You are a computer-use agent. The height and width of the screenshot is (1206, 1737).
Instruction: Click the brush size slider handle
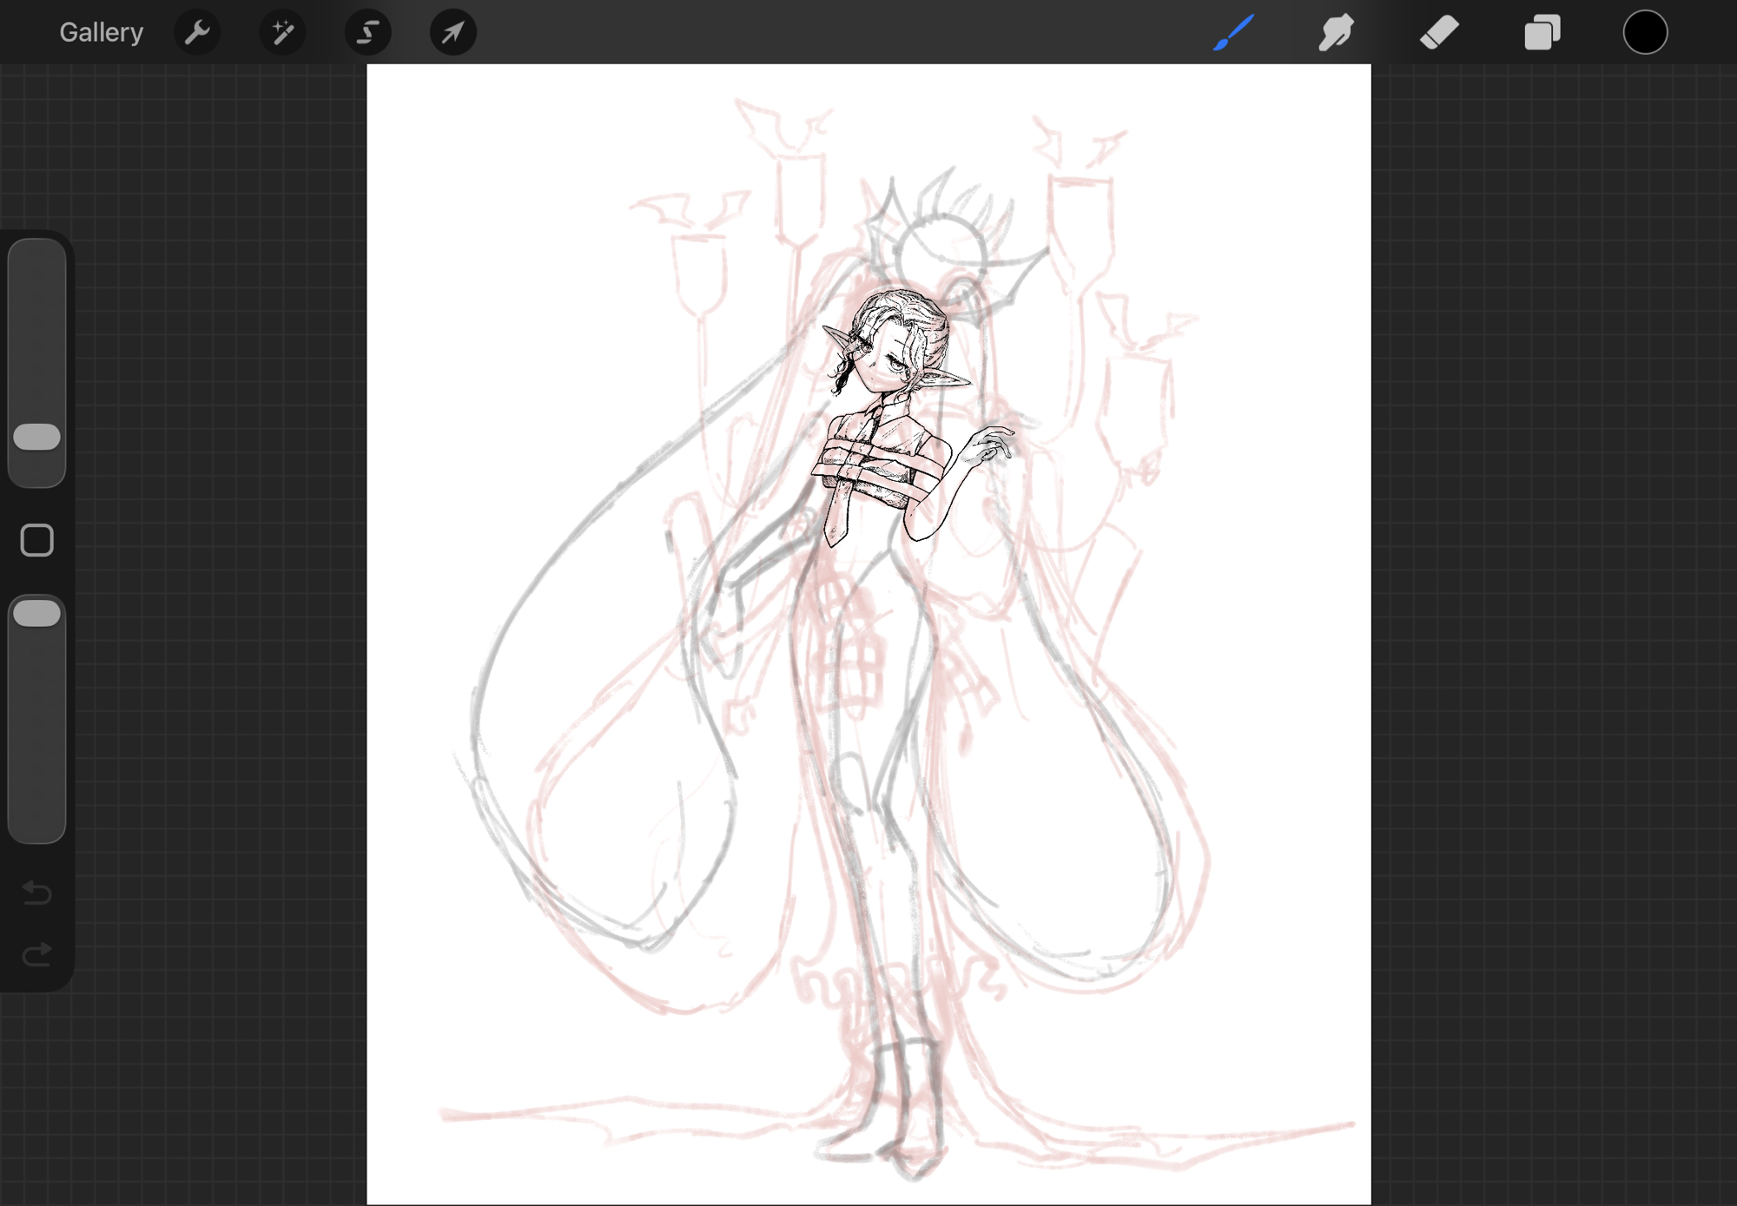[x=36, y=437]
